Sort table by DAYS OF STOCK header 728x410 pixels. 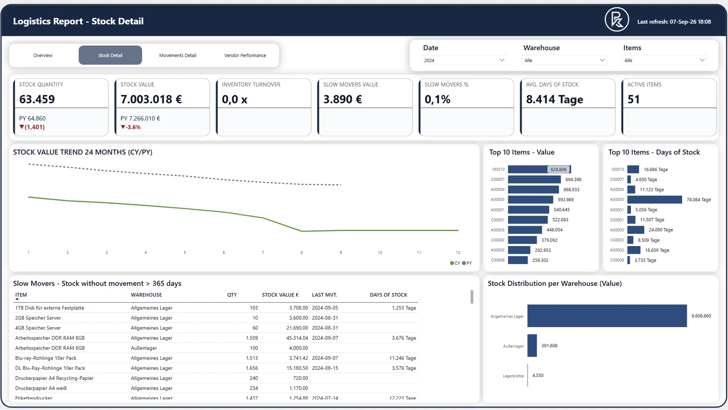(388, 295)
